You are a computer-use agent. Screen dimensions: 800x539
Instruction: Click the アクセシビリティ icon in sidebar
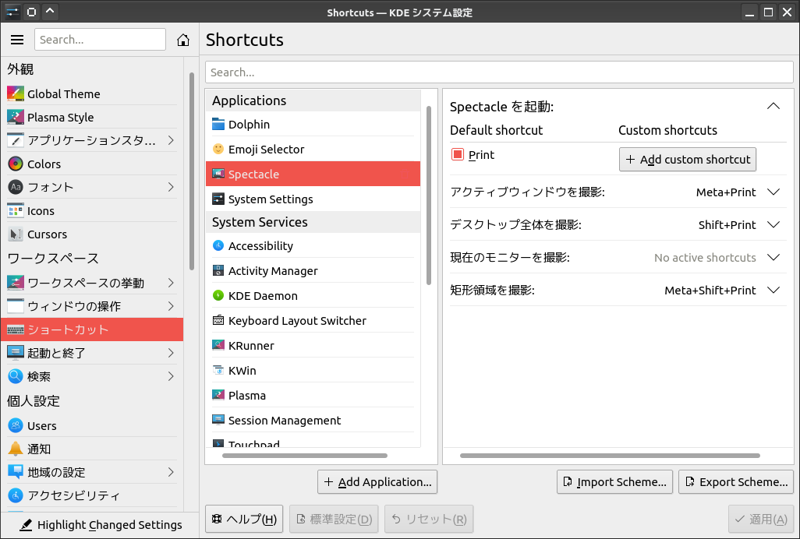16,495
